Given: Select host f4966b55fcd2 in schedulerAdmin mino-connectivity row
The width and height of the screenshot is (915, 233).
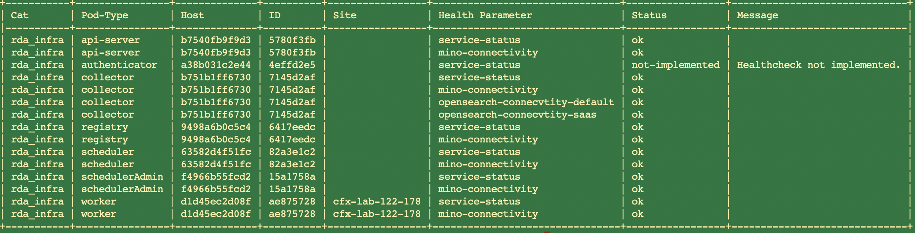Looking at the screenshot, I should (x=216, y=189).
